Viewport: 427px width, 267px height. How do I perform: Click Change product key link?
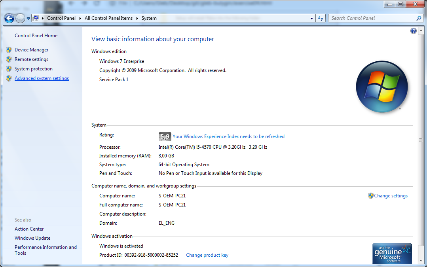coord(207,255)
